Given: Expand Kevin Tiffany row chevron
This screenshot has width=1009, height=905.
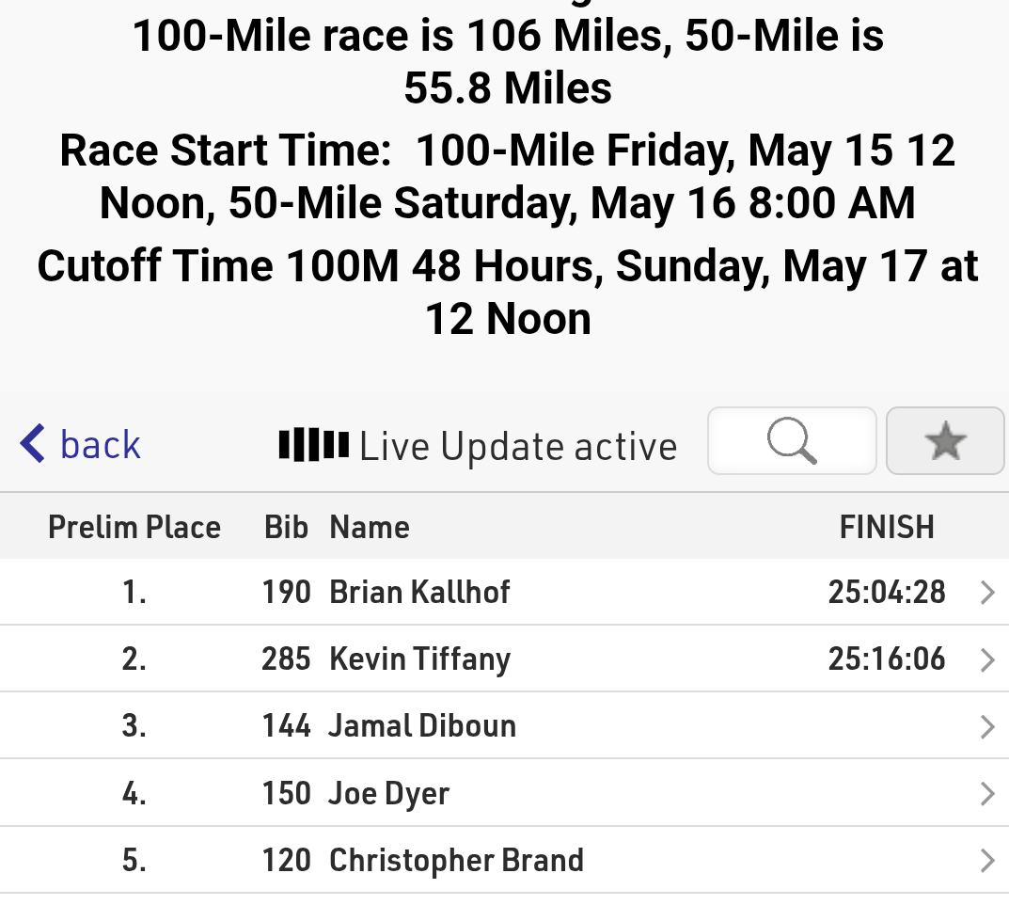Looking at the screenshot, I should [x=987, y=659].
